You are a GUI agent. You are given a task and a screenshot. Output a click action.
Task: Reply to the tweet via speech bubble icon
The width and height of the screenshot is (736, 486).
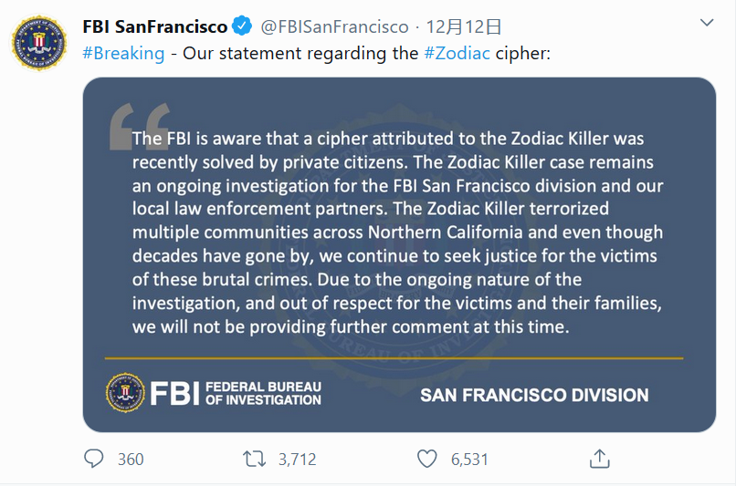pos(94,459)
